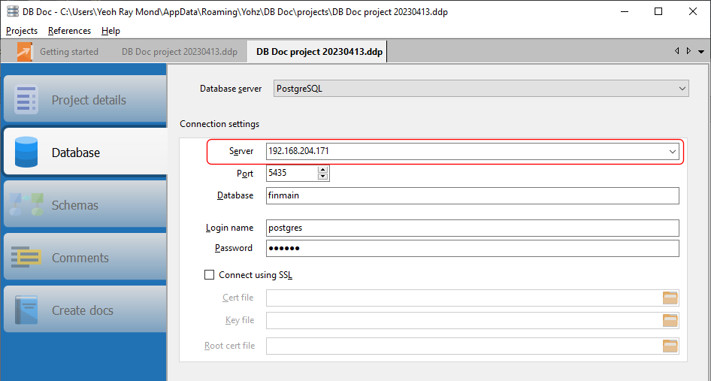Click the Comments sidebar icon
The image size is (711, 381).
pyautogui.click(x=26, y=258)
